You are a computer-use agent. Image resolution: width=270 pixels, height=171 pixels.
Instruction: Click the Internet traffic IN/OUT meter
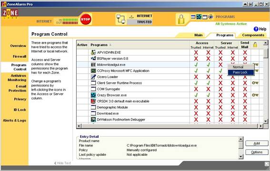click(x=67, y=21)
